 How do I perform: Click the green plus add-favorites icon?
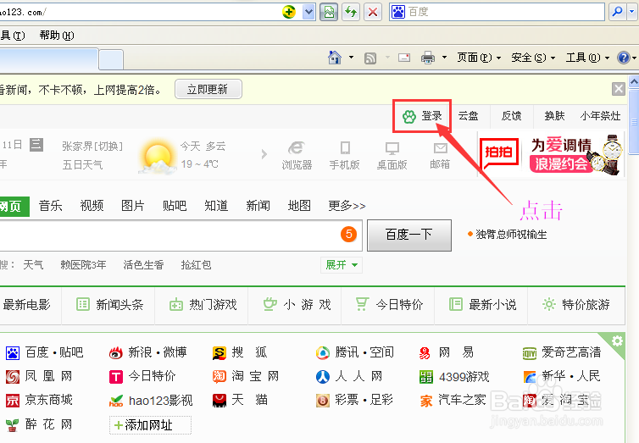(x=289, y=12)
